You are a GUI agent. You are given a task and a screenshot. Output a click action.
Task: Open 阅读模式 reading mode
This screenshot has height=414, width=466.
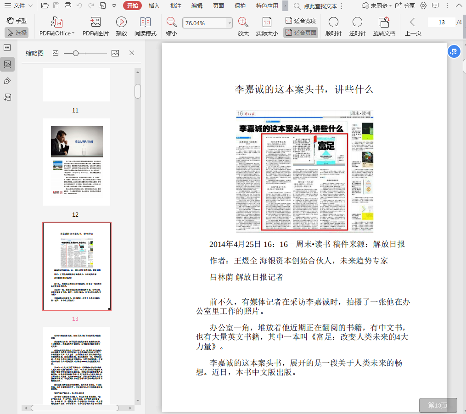(145, 26)
